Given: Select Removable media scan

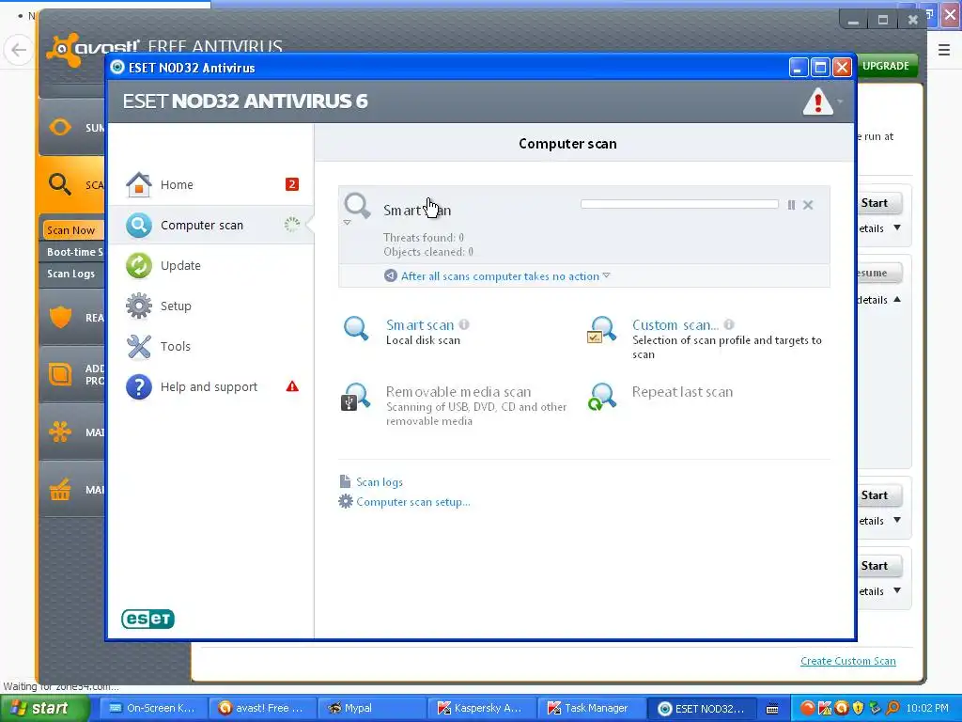Looking at the screenshot, I should click(458, 392).
